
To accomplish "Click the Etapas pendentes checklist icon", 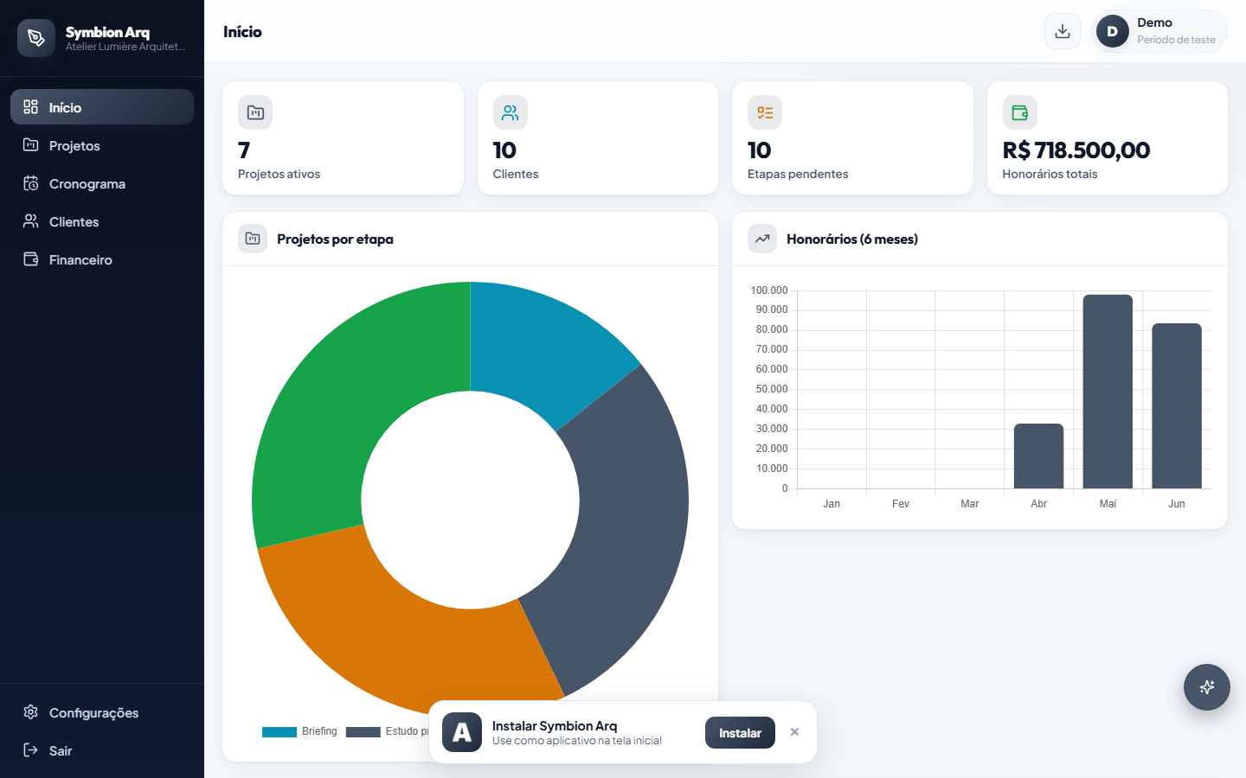I will [765, 112].
